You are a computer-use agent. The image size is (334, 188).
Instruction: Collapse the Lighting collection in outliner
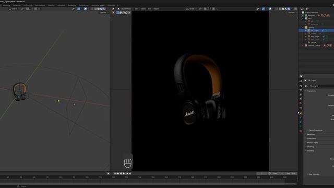303,28
